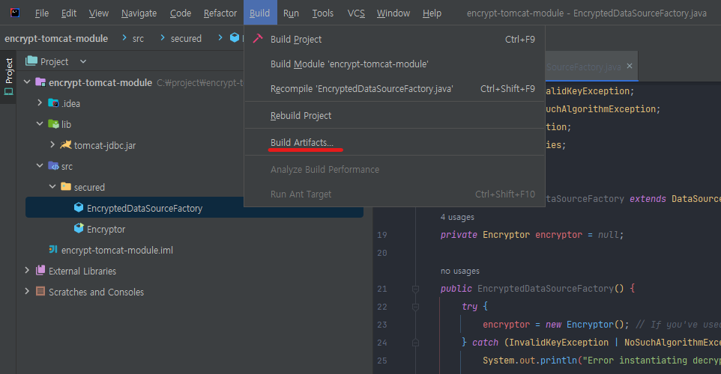Click line number 19 in gutter
The width and height of the screenshot is (721, 374).
click(x=381, y=235)
